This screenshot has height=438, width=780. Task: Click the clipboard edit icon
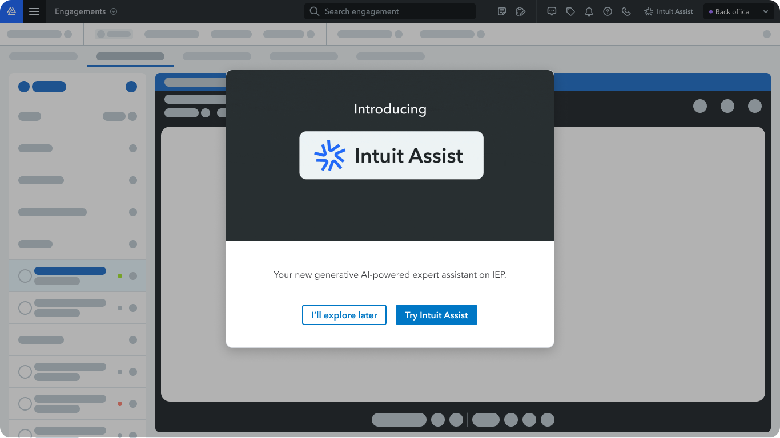coord(520,11)
